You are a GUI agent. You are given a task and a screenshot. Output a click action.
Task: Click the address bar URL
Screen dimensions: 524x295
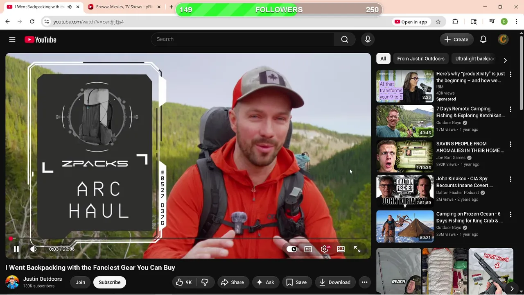(x=88, y=22)
